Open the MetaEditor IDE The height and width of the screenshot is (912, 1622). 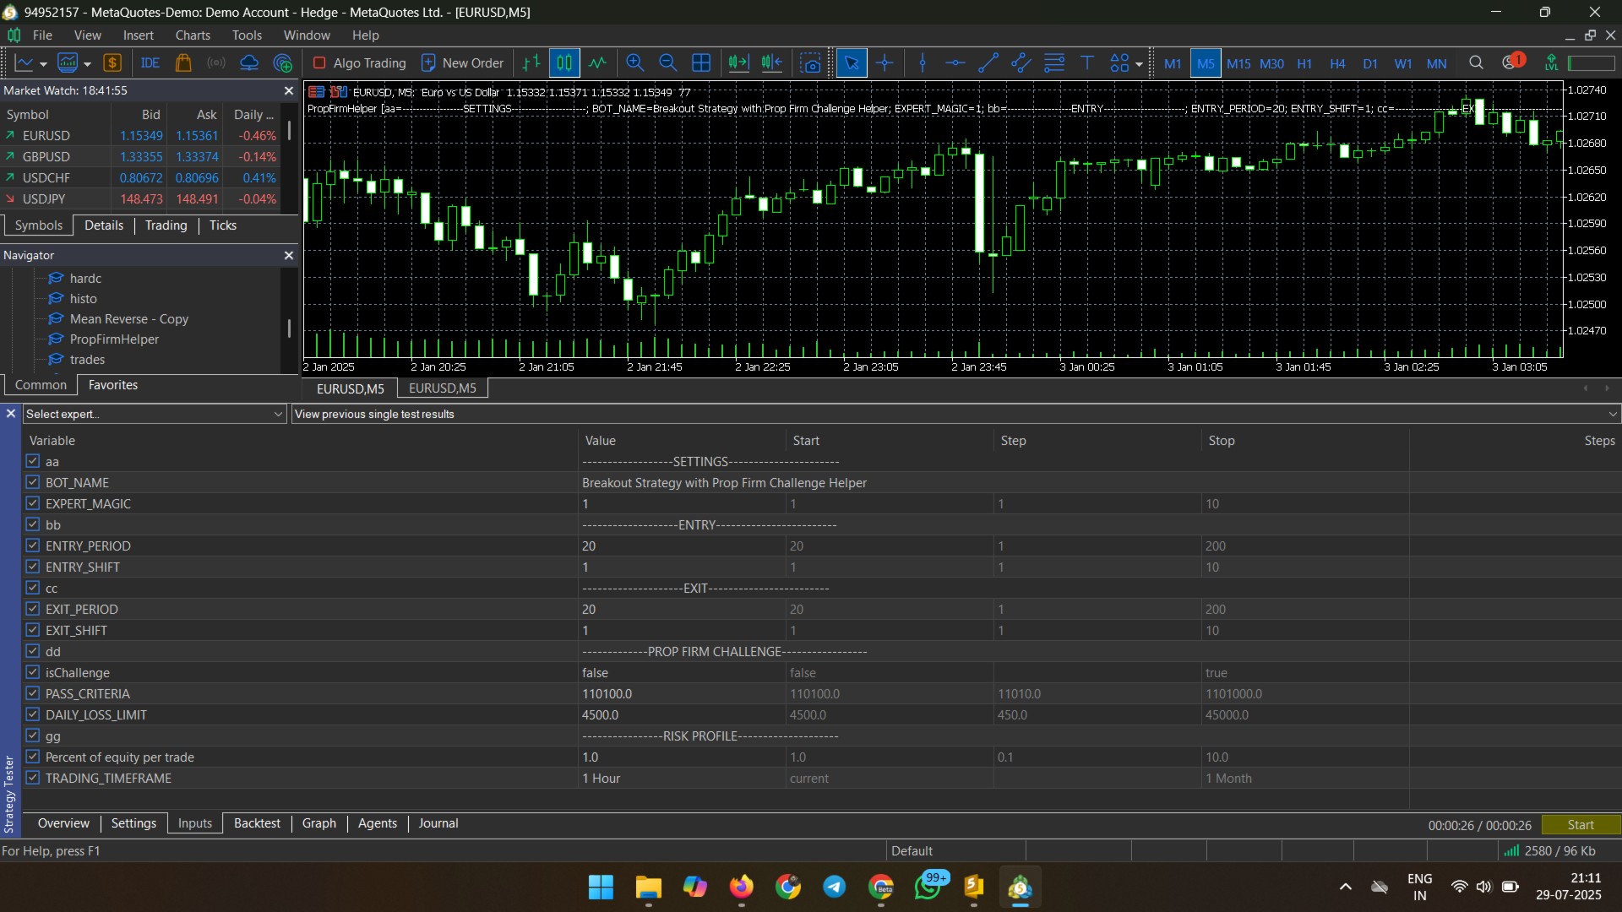point(150,63)
